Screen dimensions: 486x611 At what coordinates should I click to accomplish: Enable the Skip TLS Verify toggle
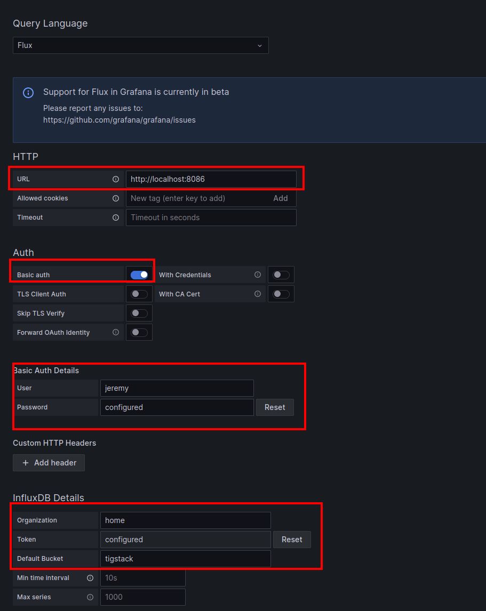click(139, 313)
